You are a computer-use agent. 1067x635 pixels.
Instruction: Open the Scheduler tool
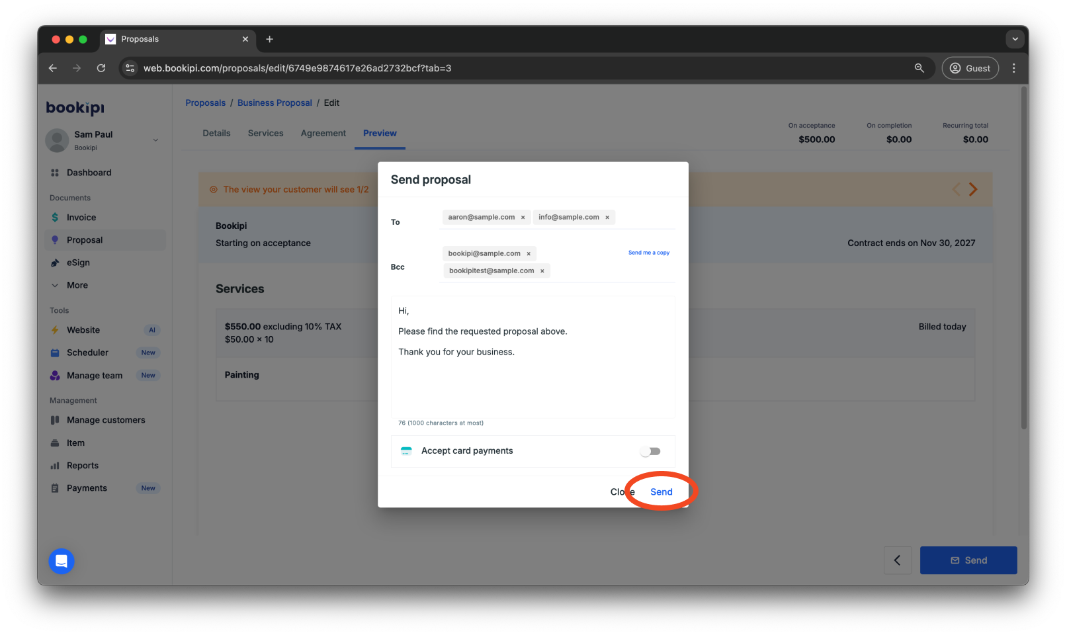click(x=87, y=352)
